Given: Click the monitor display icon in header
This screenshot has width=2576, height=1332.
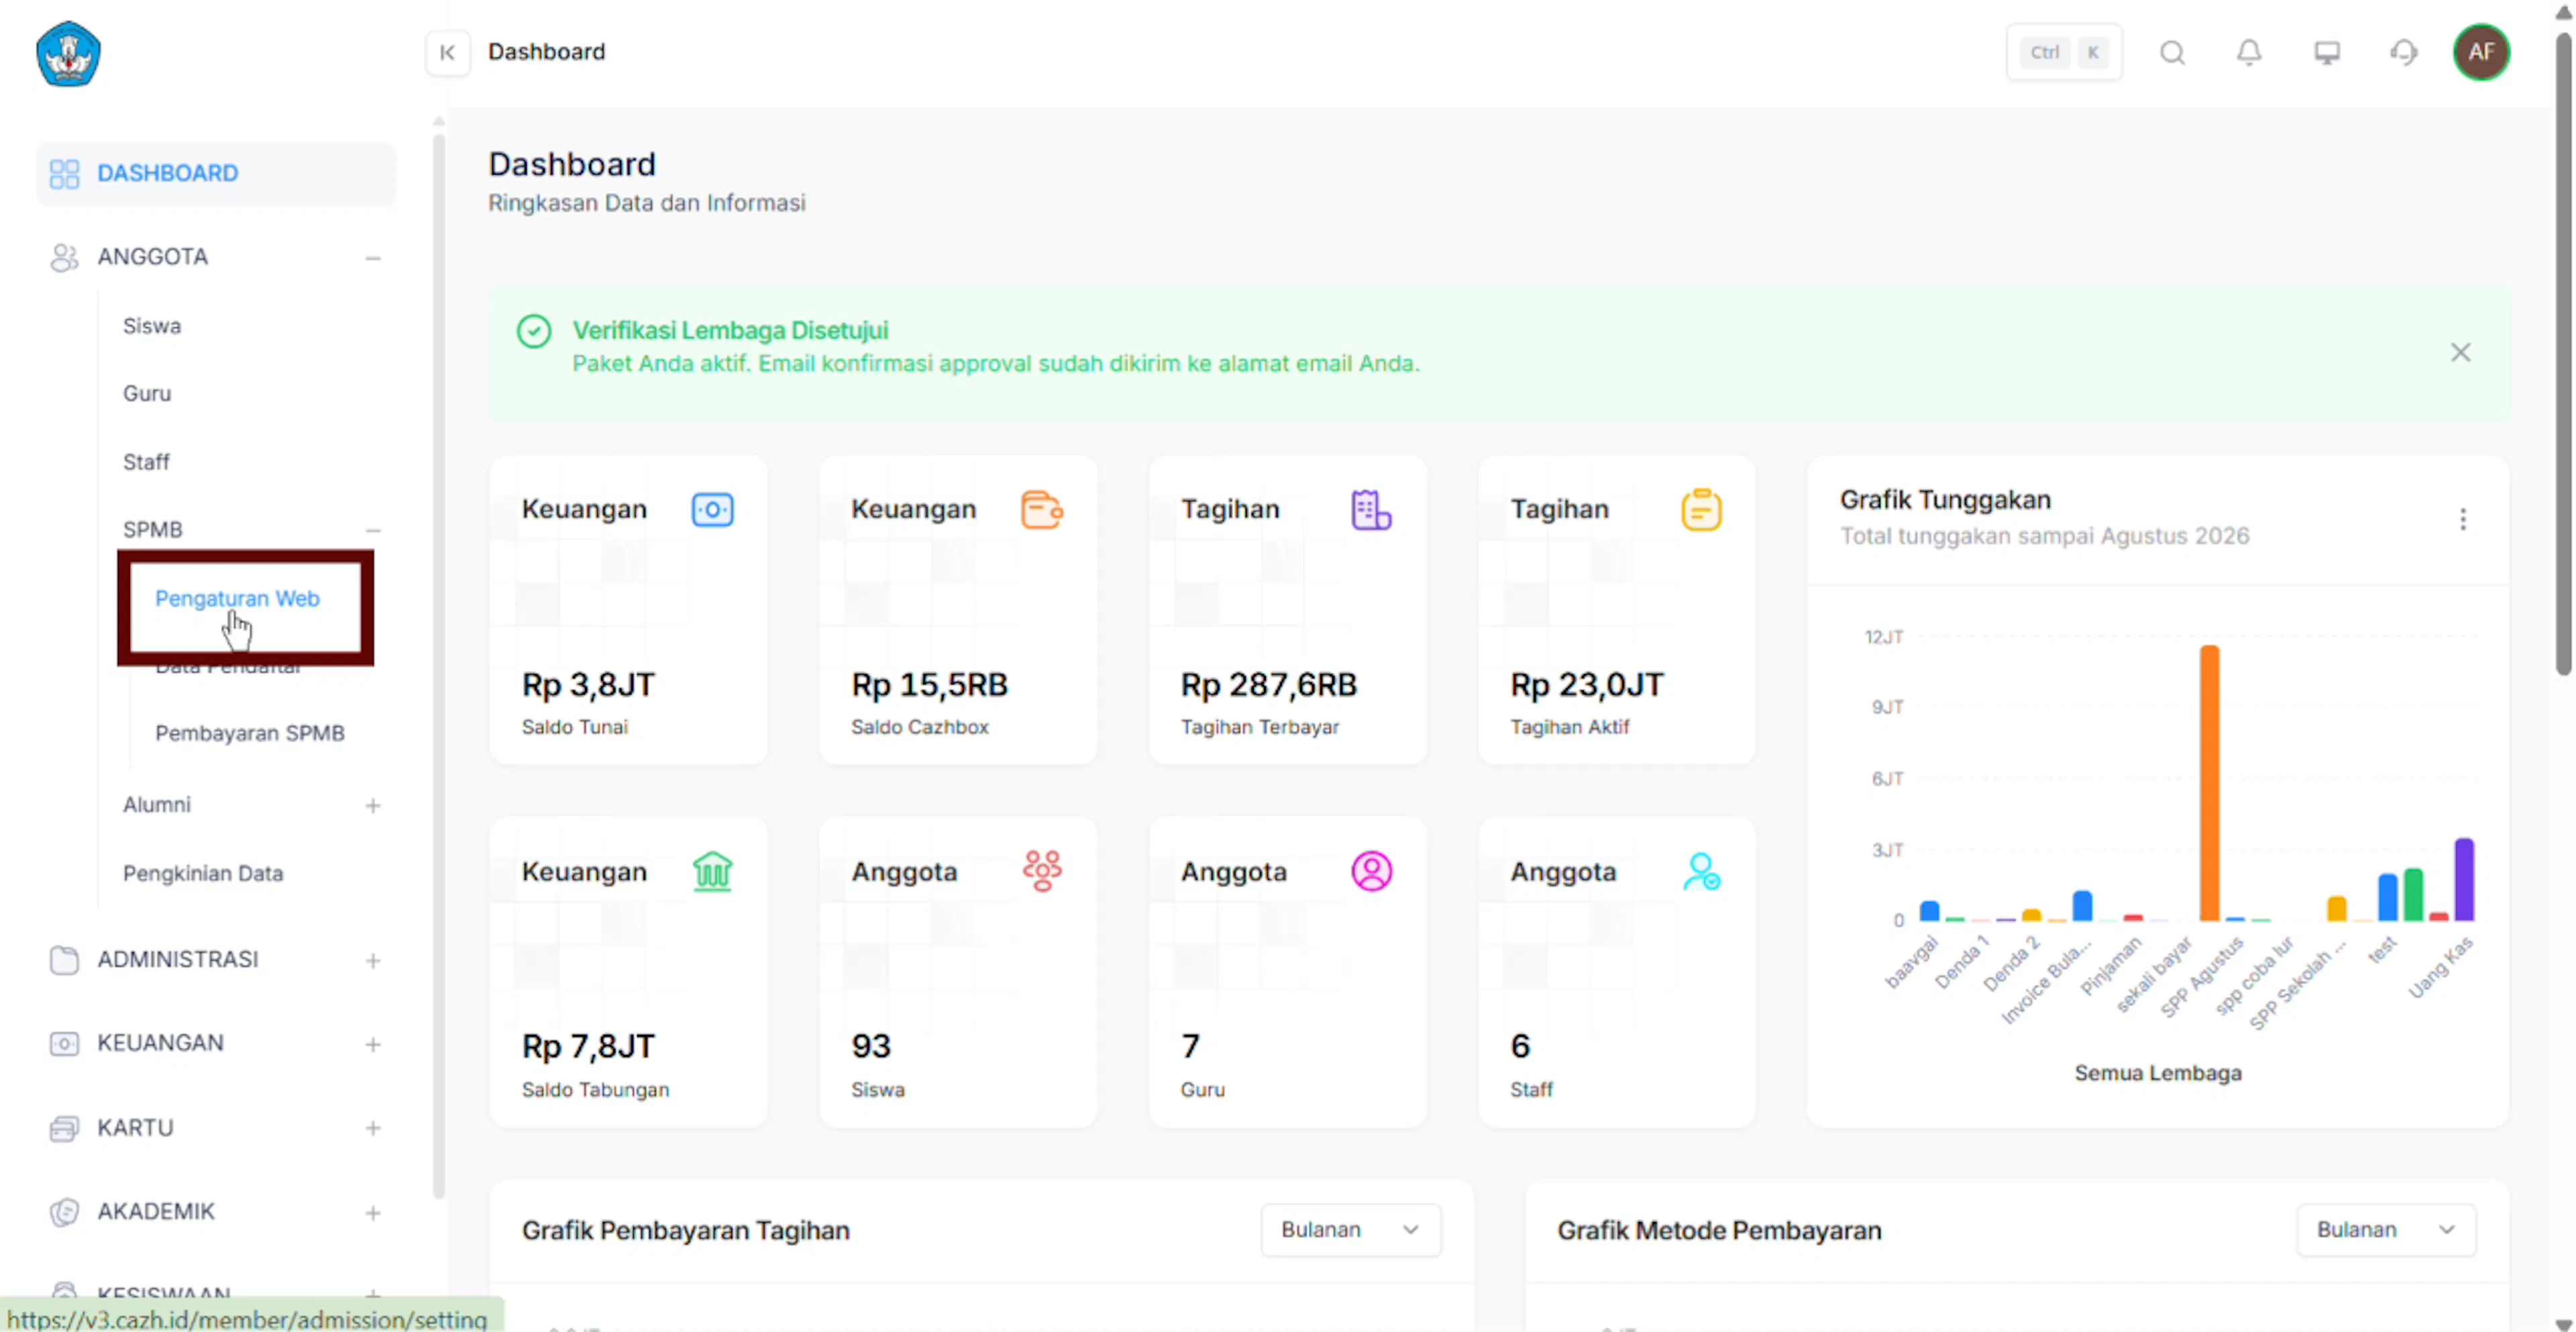Looking at the screenshot, I should pos(2327,52).
